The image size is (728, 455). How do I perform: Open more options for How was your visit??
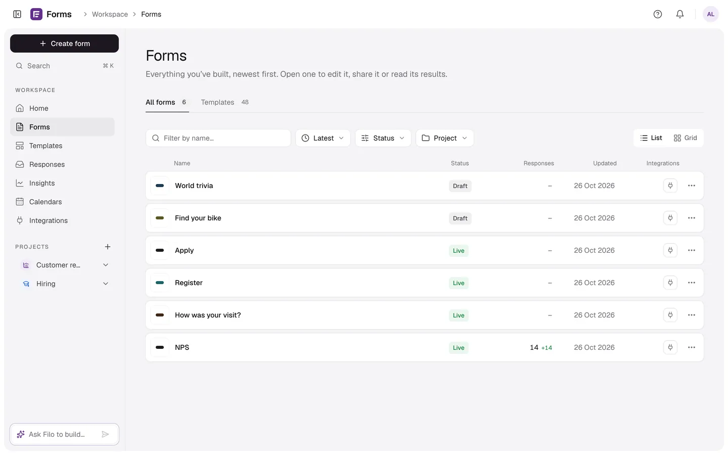tap(692, 315)
